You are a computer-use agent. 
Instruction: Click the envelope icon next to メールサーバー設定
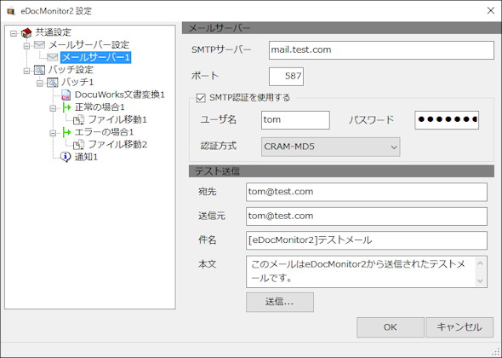pos(39,44)
